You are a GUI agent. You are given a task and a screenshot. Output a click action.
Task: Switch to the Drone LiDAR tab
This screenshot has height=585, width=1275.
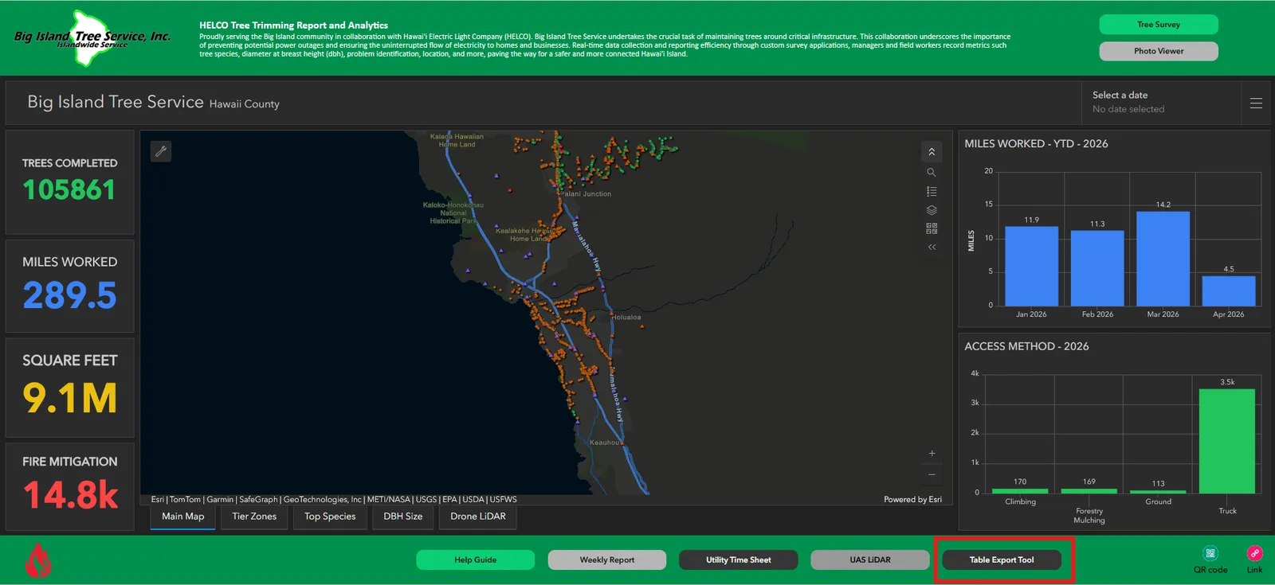point(478,517)
